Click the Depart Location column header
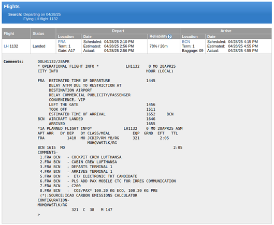274x225 pixels. 69,37
